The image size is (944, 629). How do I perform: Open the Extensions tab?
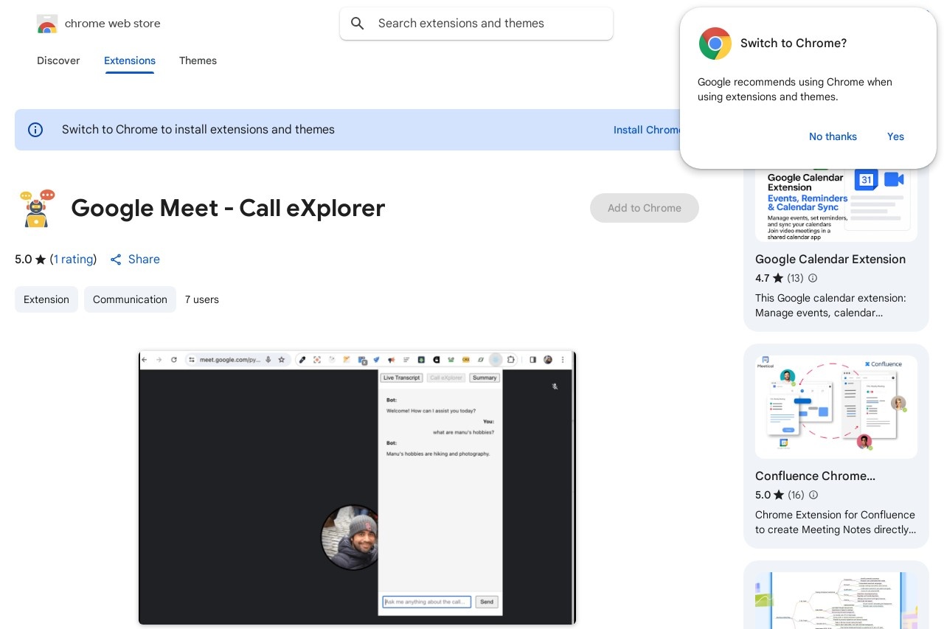[x=130, y=60]
